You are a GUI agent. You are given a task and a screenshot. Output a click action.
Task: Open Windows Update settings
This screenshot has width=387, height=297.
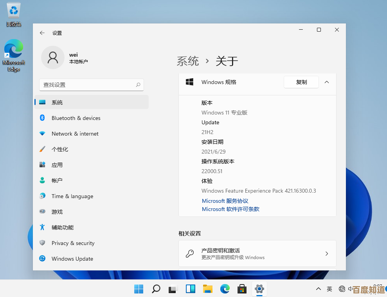pos(72,258)
